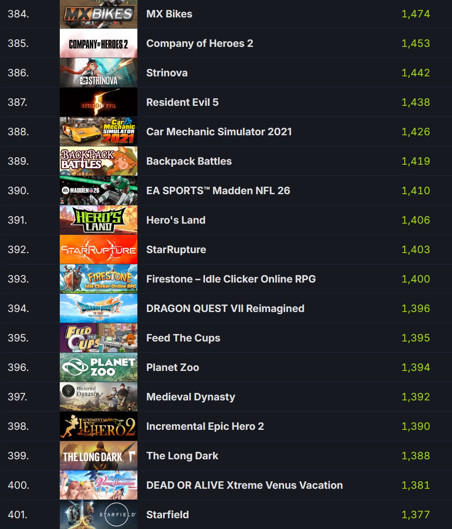The image size is (452, 529).
Task: Click the Company of Heroes 2 title
Action: pos(200,44)
